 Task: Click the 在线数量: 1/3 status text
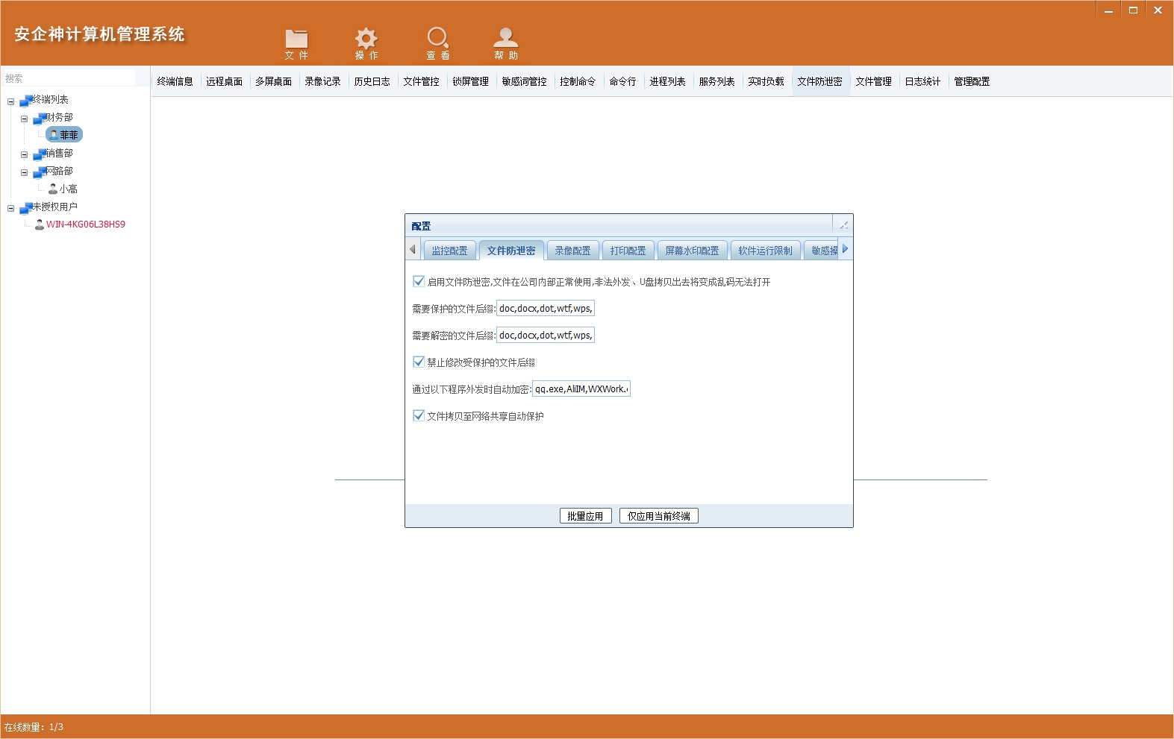click(x=34, y=727)
